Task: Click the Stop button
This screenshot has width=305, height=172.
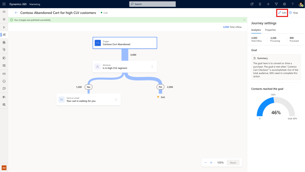Action: (293, 13)
